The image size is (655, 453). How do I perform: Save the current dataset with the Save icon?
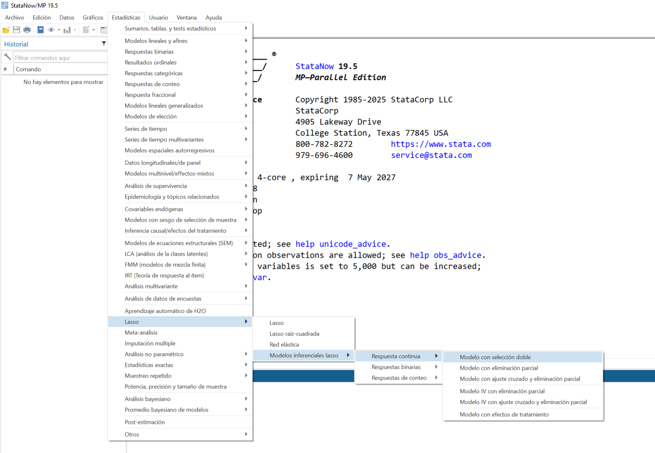pyautogui.click(x=16, y=30)
